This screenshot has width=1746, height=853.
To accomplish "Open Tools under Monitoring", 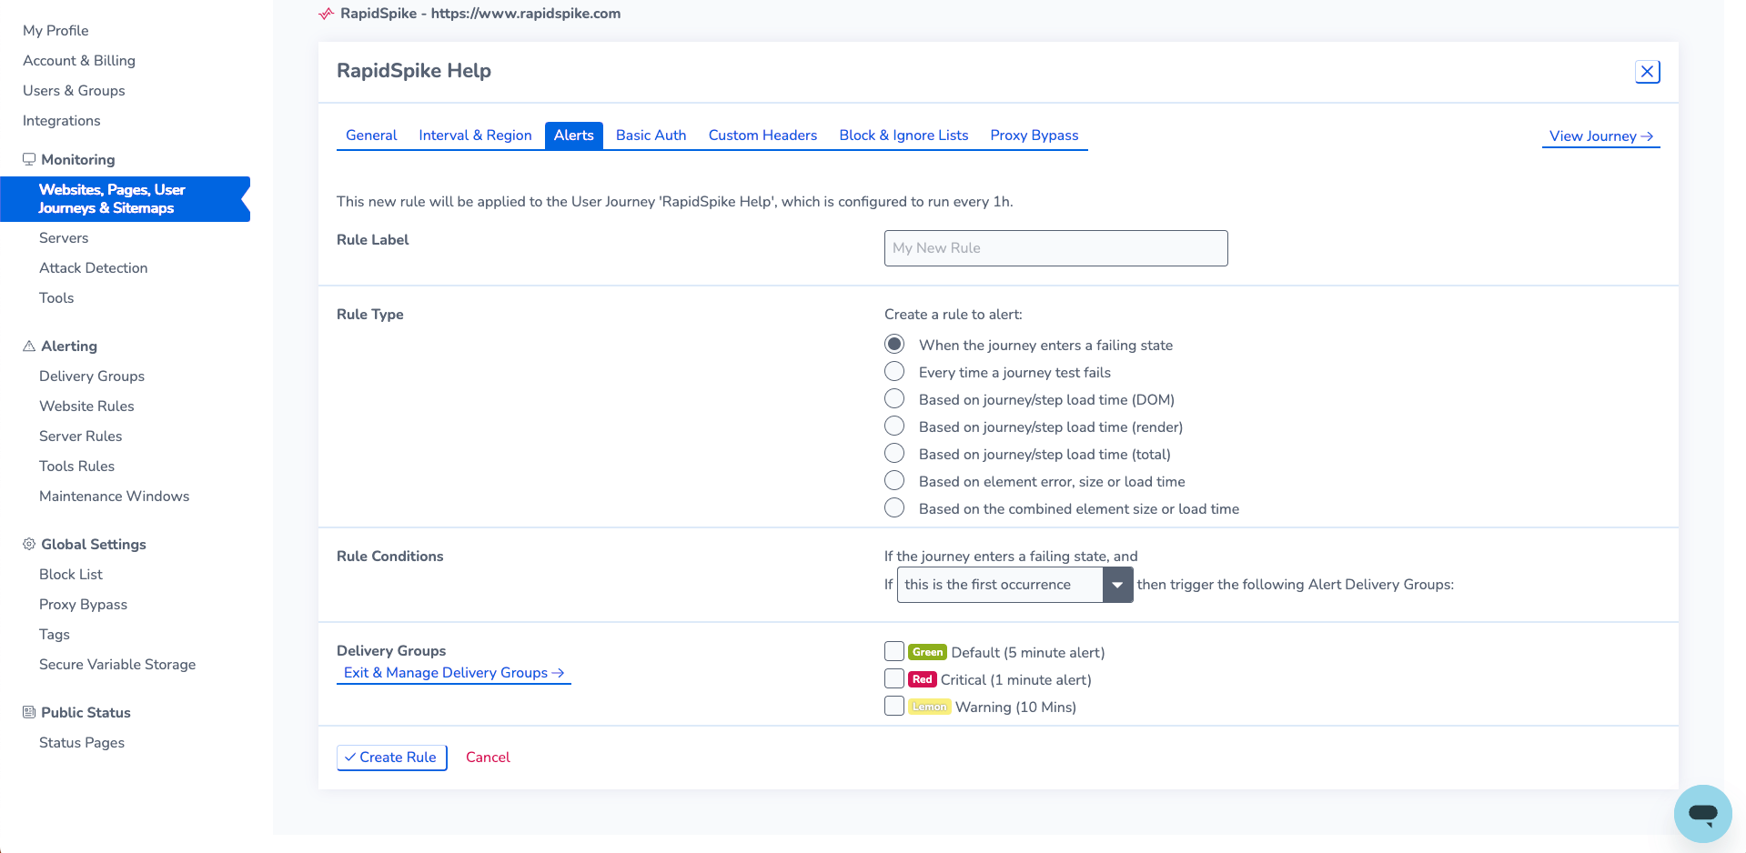I will (56, 298).
